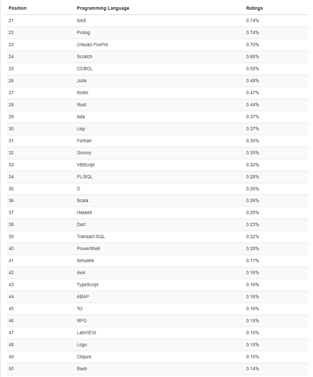This screenshot has width=313, height=377.
Task: Click the Fortran language name
Action: pos(84,141)
